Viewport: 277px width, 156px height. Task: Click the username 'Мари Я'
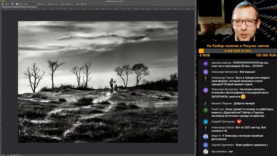tap(216, 136)
